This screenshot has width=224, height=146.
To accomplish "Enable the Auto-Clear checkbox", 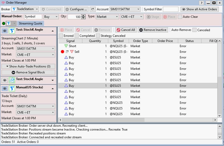I will pos(180,17).
